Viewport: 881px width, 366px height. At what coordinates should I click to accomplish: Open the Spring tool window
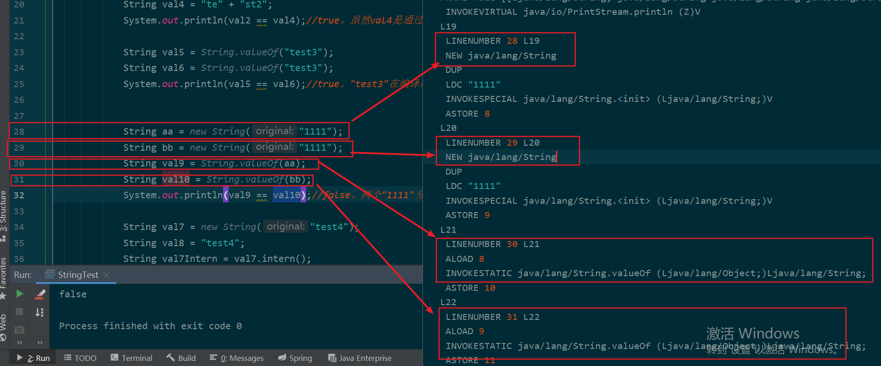tap(295, 358)
